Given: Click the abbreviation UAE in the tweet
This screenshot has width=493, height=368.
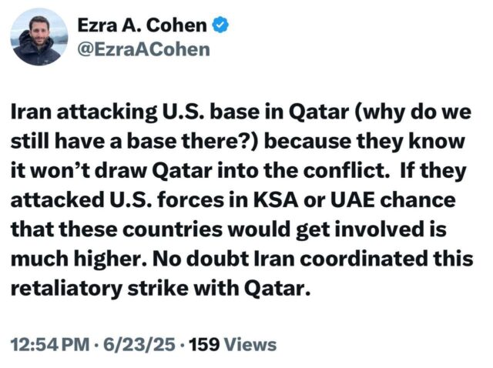Looking at the screenshot, I should [x=353, y=200].
